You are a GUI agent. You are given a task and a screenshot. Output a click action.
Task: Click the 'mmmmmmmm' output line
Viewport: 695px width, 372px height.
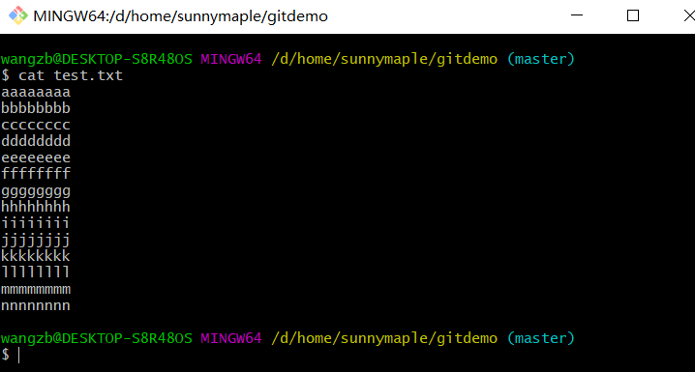point(36,290)
